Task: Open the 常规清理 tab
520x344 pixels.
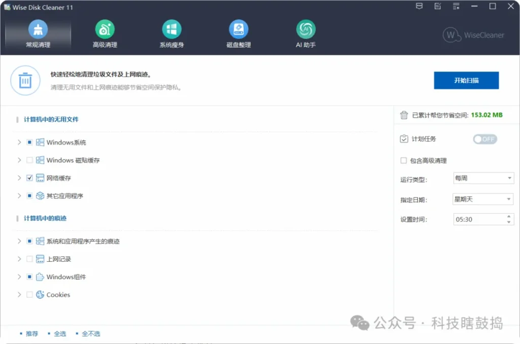Action: (38, 34)
